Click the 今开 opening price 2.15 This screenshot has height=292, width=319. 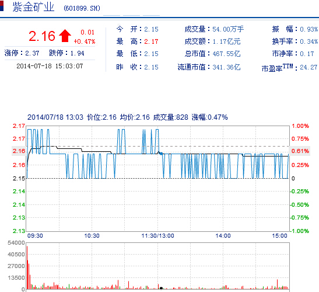(x=151, y=29)
